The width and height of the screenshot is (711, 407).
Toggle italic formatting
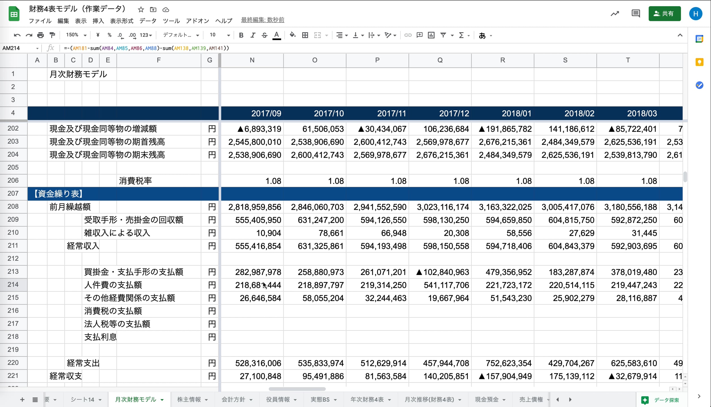(x=253, y=35)
